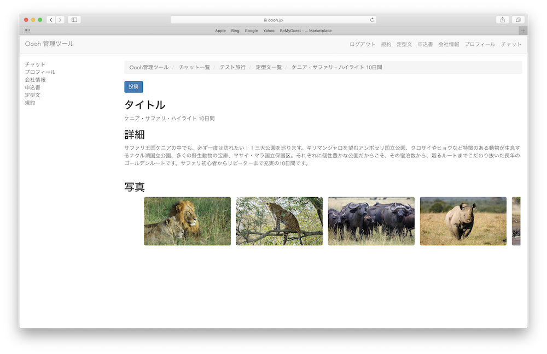Select 会社情報 in the top navigation bar

[x=449, y=44]
